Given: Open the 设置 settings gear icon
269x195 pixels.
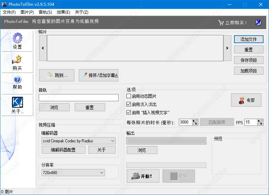Looking at the screenshot, I should point(17,38).
